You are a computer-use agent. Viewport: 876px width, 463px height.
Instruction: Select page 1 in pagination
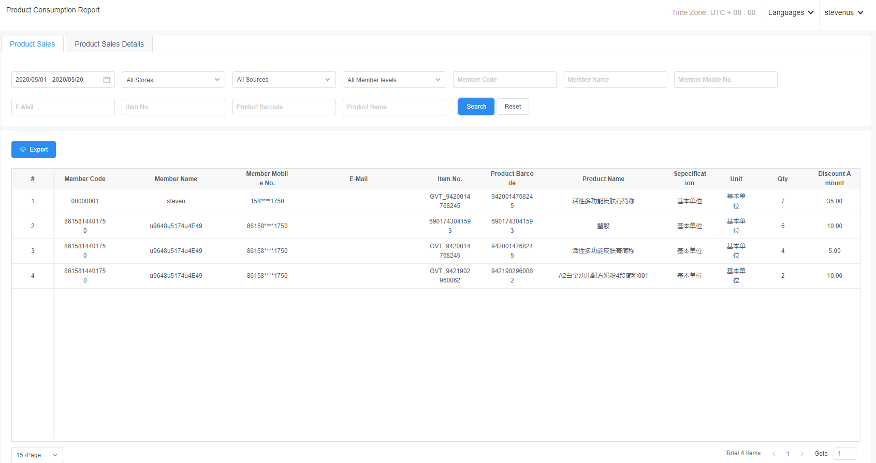click(x=788, y=454)
